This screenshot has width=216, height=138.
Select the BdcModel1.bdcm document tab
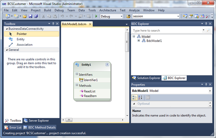[x=74, y=24]
